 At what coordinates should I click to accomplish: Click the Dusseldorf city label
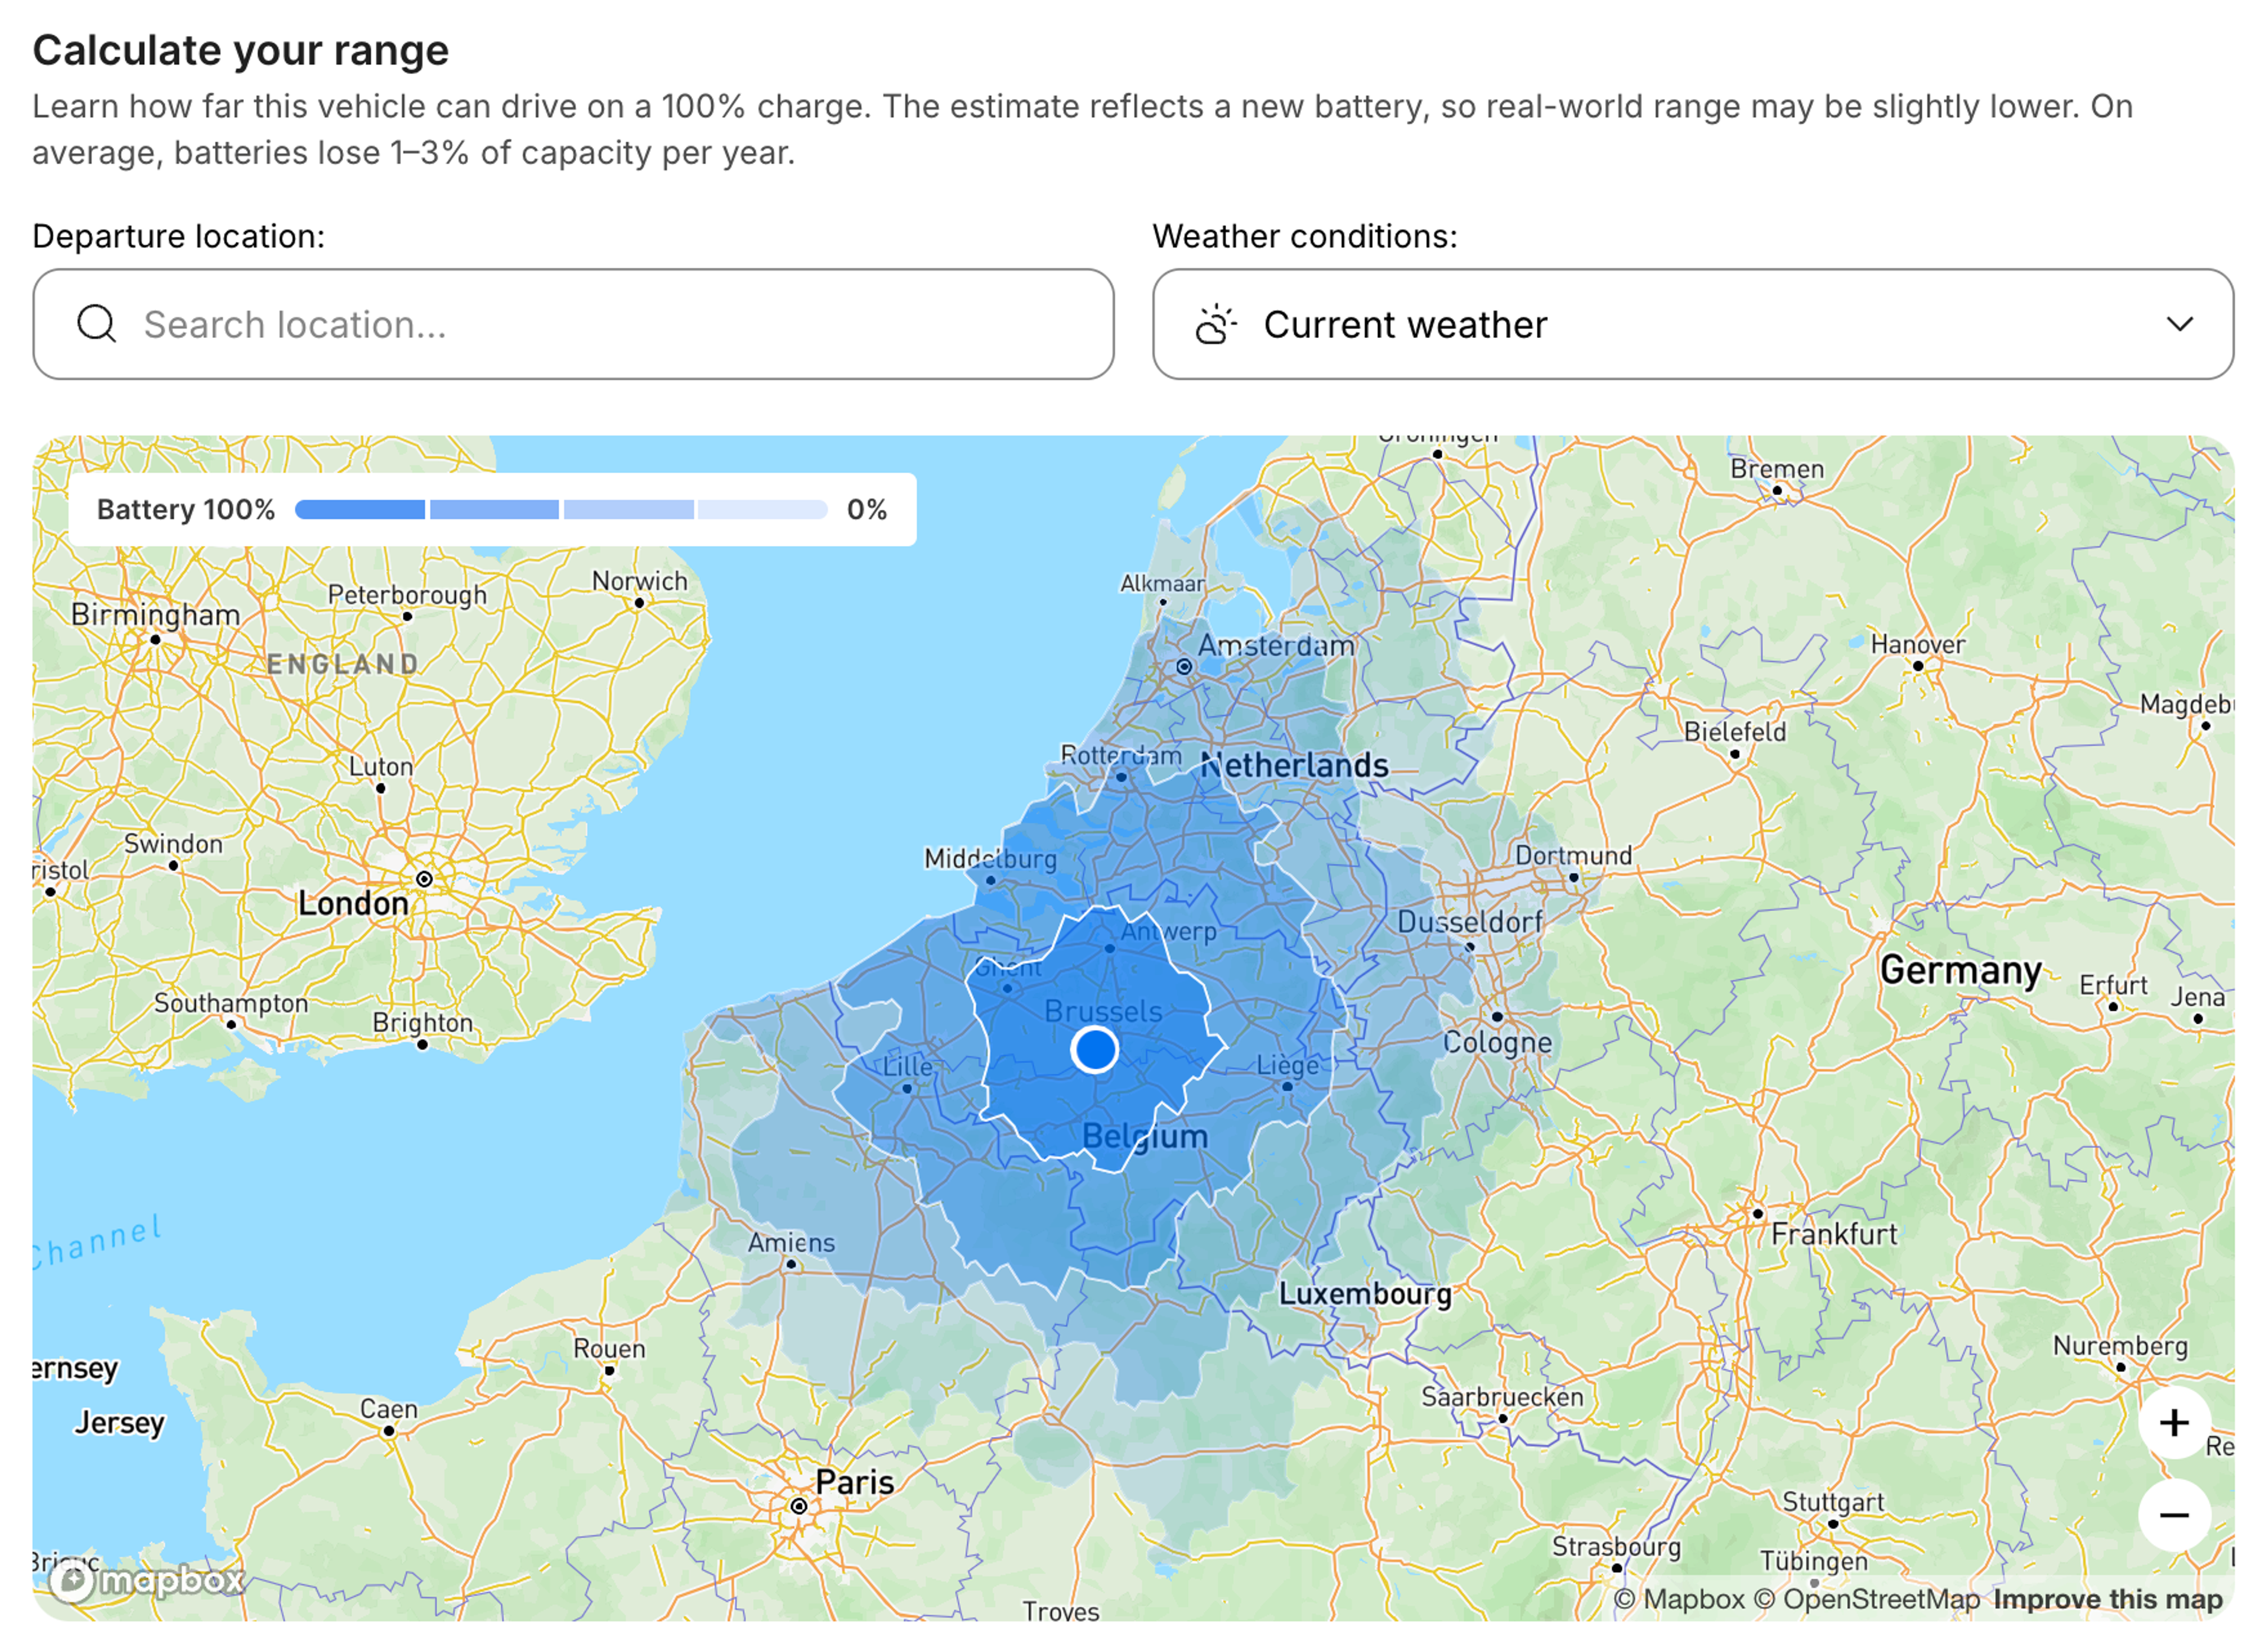click(x=1470, y=922)
